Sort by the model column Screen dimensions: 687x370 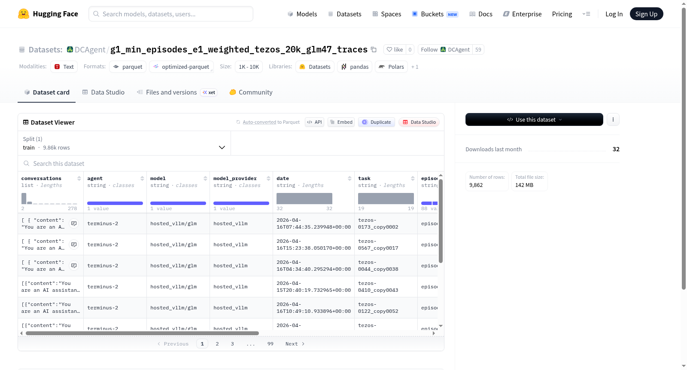205,178
